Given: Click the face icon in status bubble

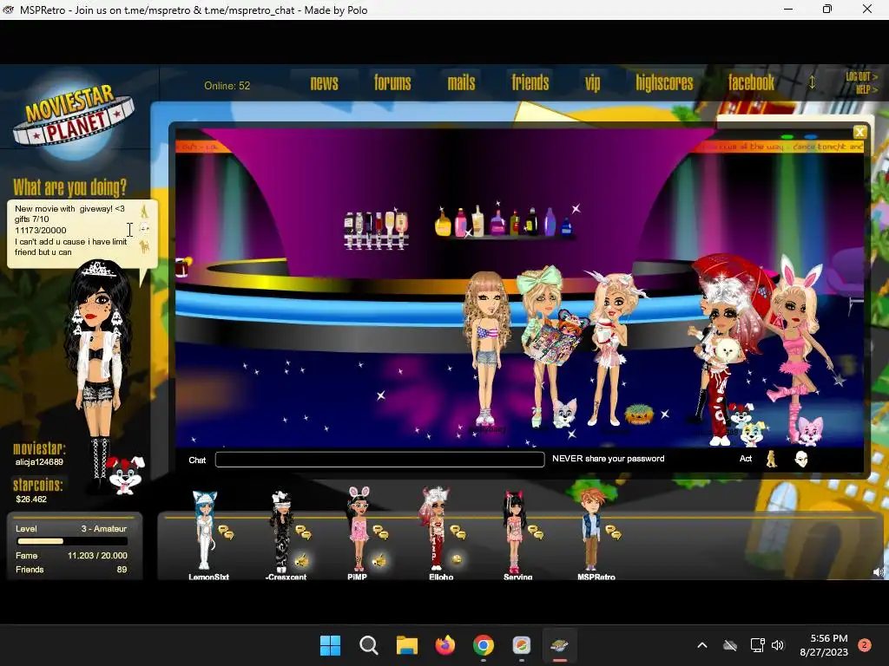Looking at the screenshot, I should pyautogui.click(x=145, y=228).
